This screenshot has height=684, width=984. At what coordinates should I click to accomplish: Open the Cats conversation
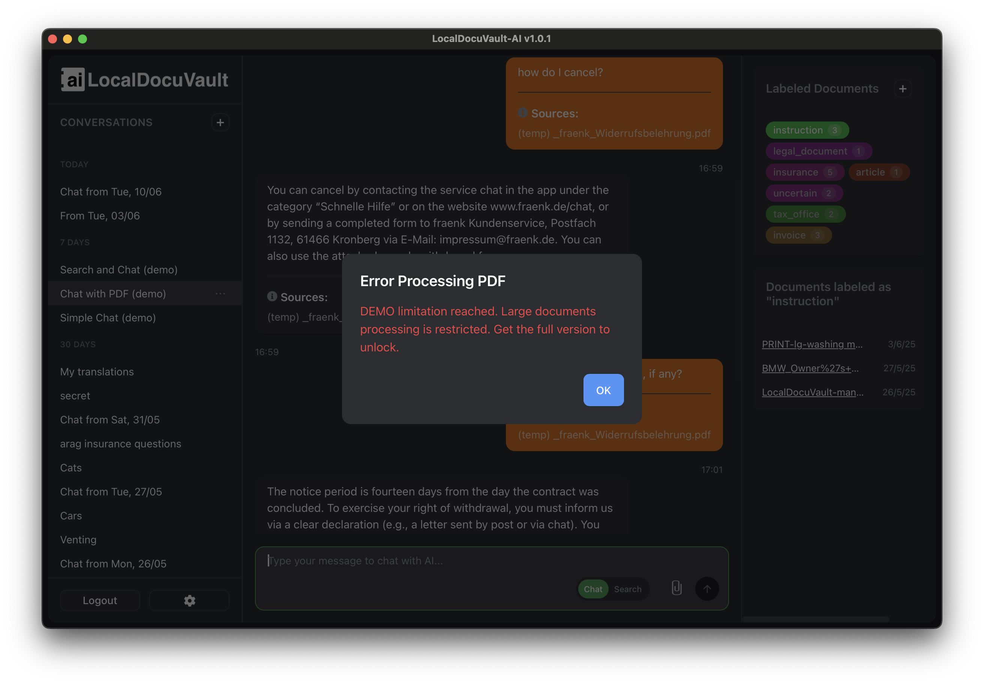pos(145,468)
